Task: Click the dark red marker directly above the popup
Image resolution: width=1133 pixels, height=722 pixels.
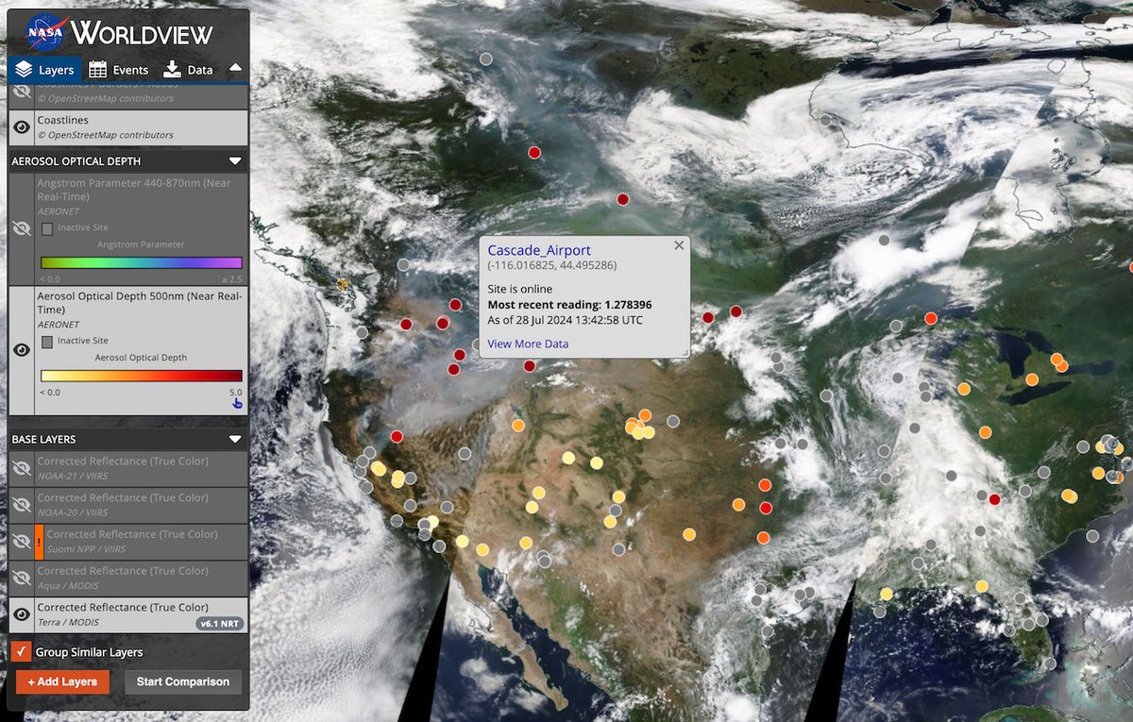Action: point(623,199)
